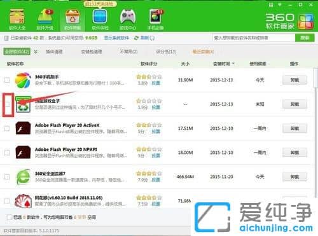318x236 pixels.
Task: Click the 刷新 refresh arrows icon
Action: 136,38
